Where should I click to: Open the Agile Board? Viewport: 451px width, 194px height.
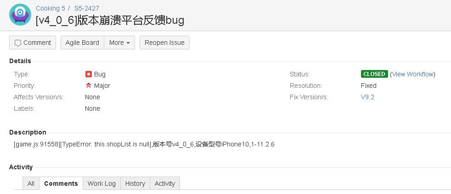coord(82,43)
